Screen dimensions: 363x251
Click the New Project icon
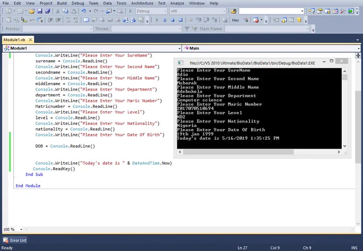(9, 11)
